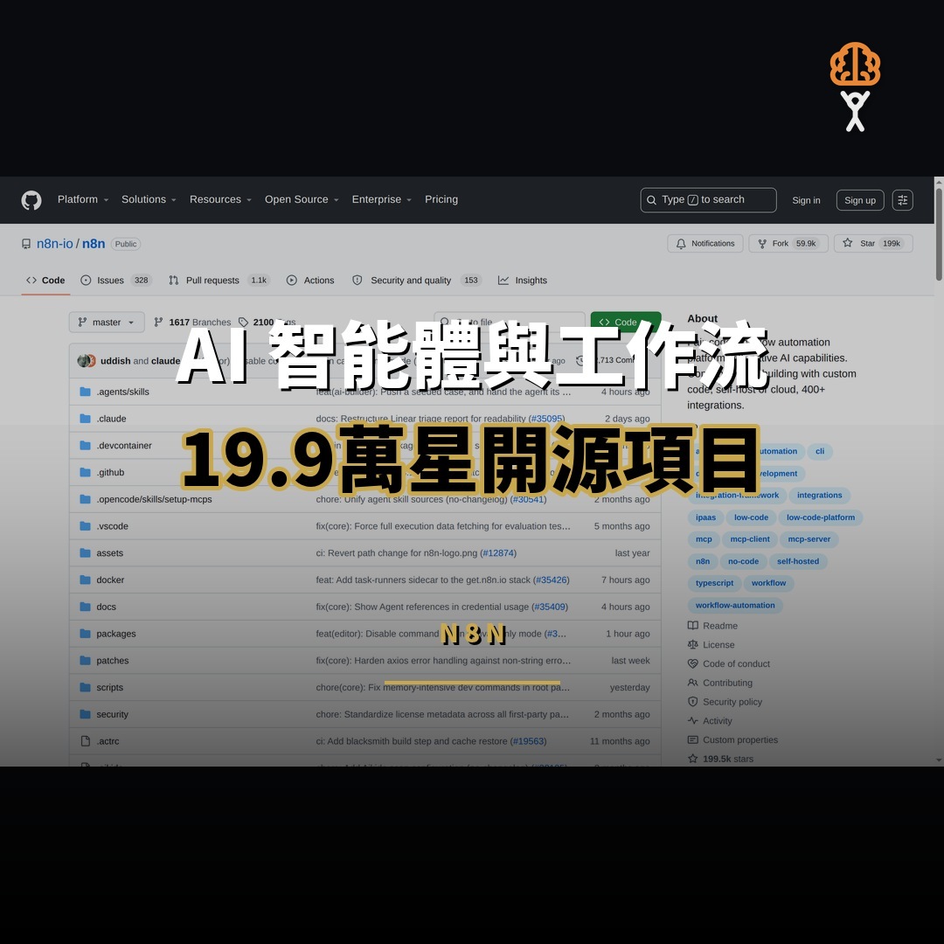Image resolution: width=944 pixels, height=944 pixels.
Task: Open the .github folder
Action: coord(110,473)
